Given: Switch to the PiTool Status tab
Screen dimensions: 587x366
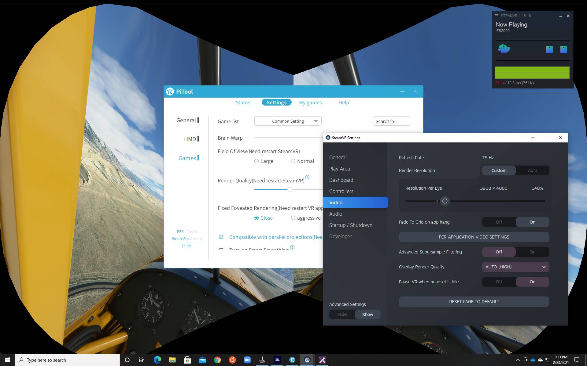Looking at the screenshot, I should (x=243, y=102).
